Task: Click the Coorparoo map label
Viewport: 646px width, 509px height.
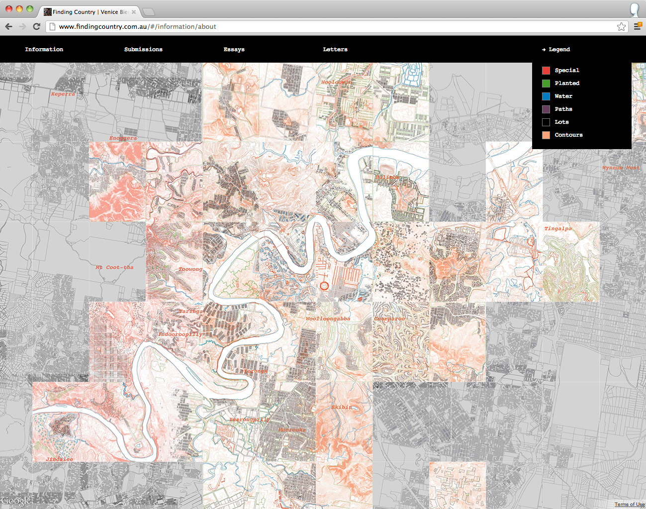Action: tap(389, 319)
